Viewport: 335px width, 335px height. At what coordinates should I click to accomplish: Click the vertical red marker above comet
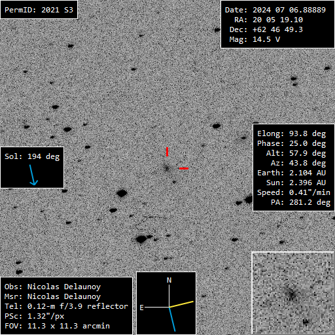tap(167, 152)
